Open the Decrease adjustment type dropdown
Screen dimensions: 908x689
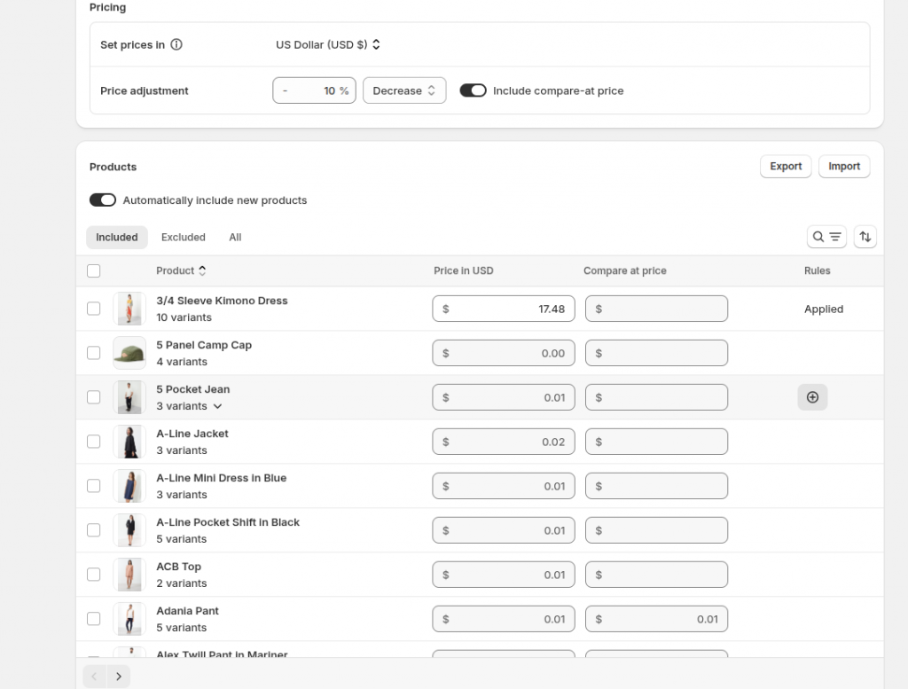point(404,90)
